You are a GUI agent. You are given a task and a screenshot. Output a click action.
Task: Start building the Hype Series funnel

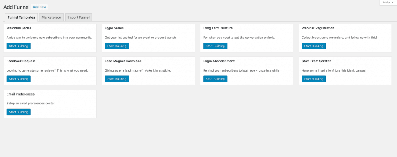point(117,46)
